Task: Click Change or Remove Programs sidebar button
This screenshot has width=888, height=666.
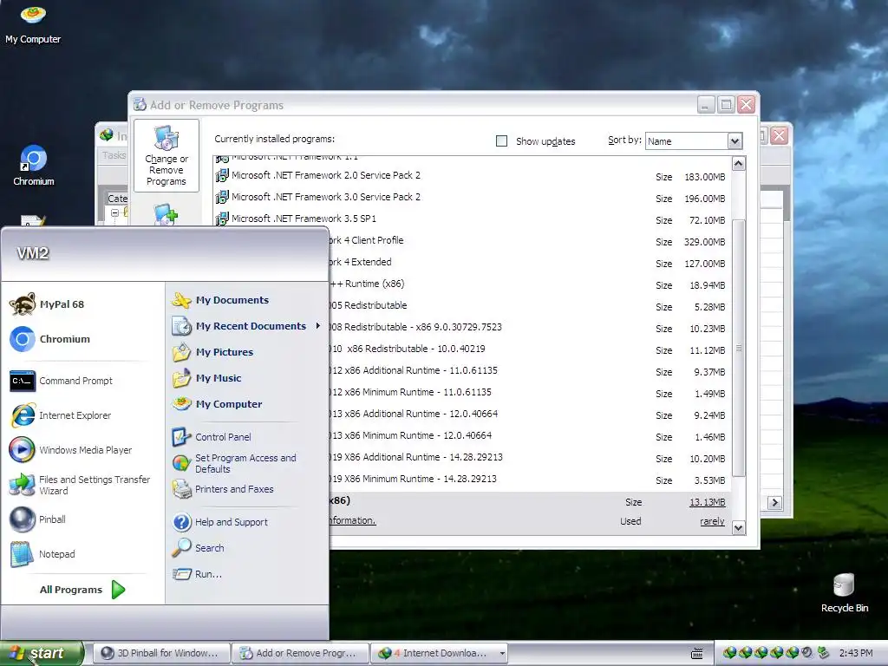Action: (166, 155)
